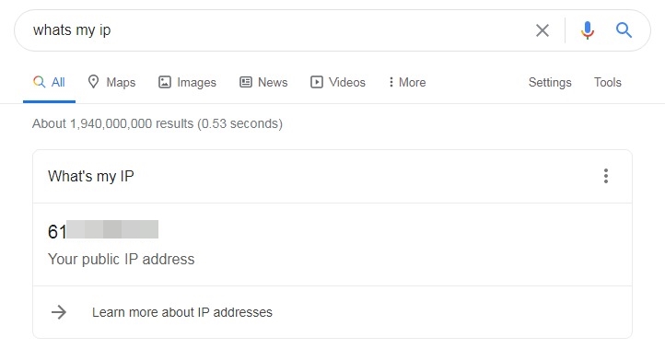
Task: Clear the search box with X icon
Action: pos(542,30)
